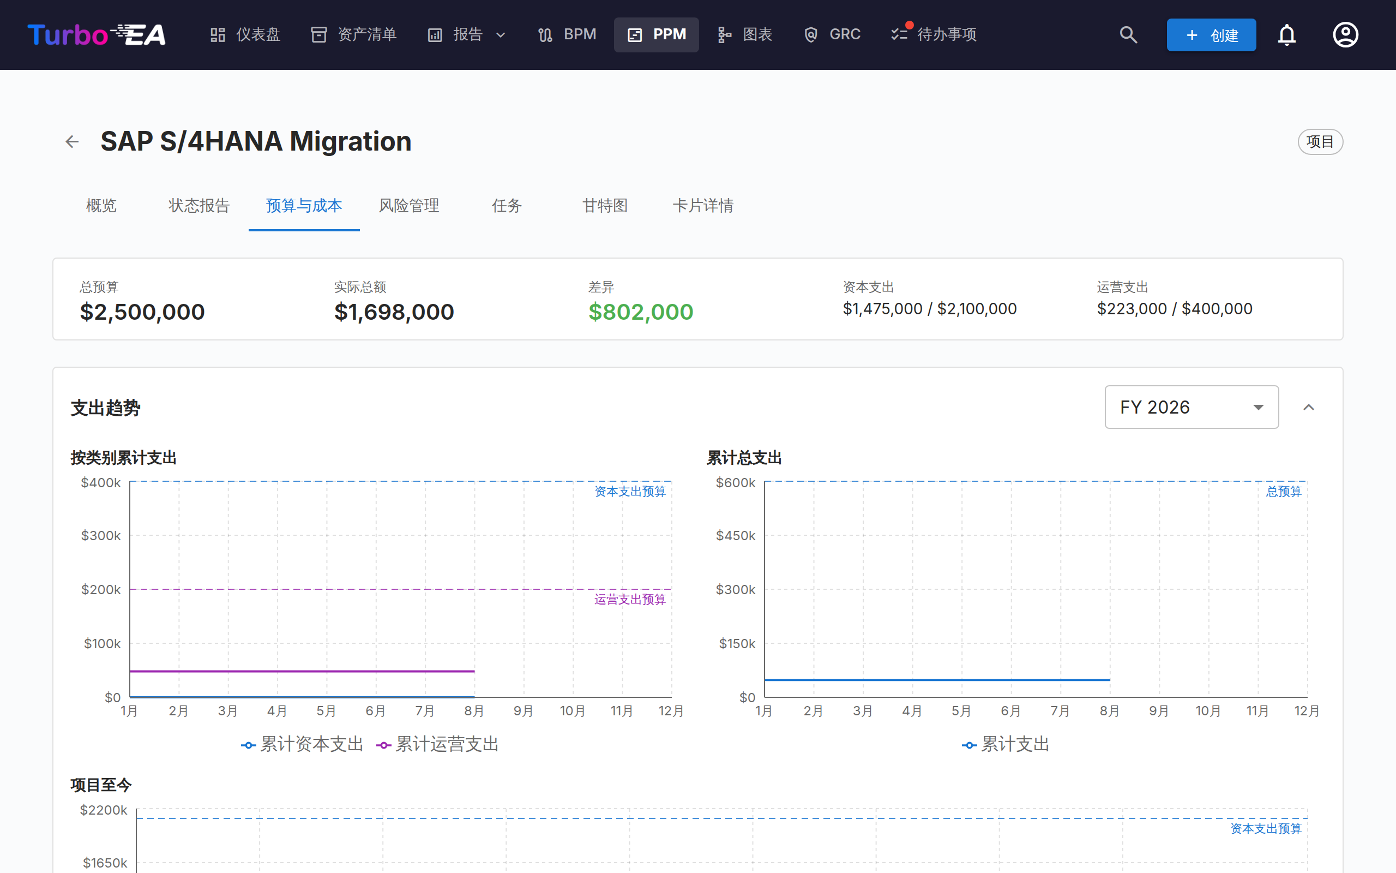
Task: Switch to the 状态报告 tab
Action: [x=199, y=206]
